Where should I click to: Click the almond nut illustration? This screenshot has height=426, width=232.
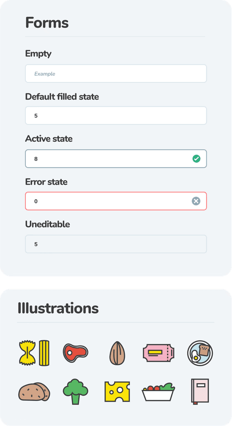[x=117, y=353]
